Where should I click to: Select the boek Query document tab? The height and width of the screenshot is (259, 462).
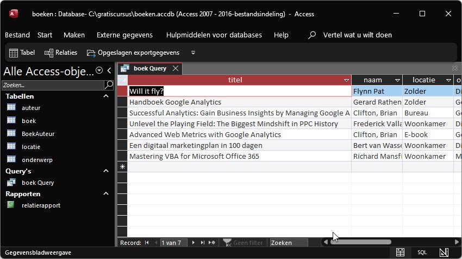[150, 68]
